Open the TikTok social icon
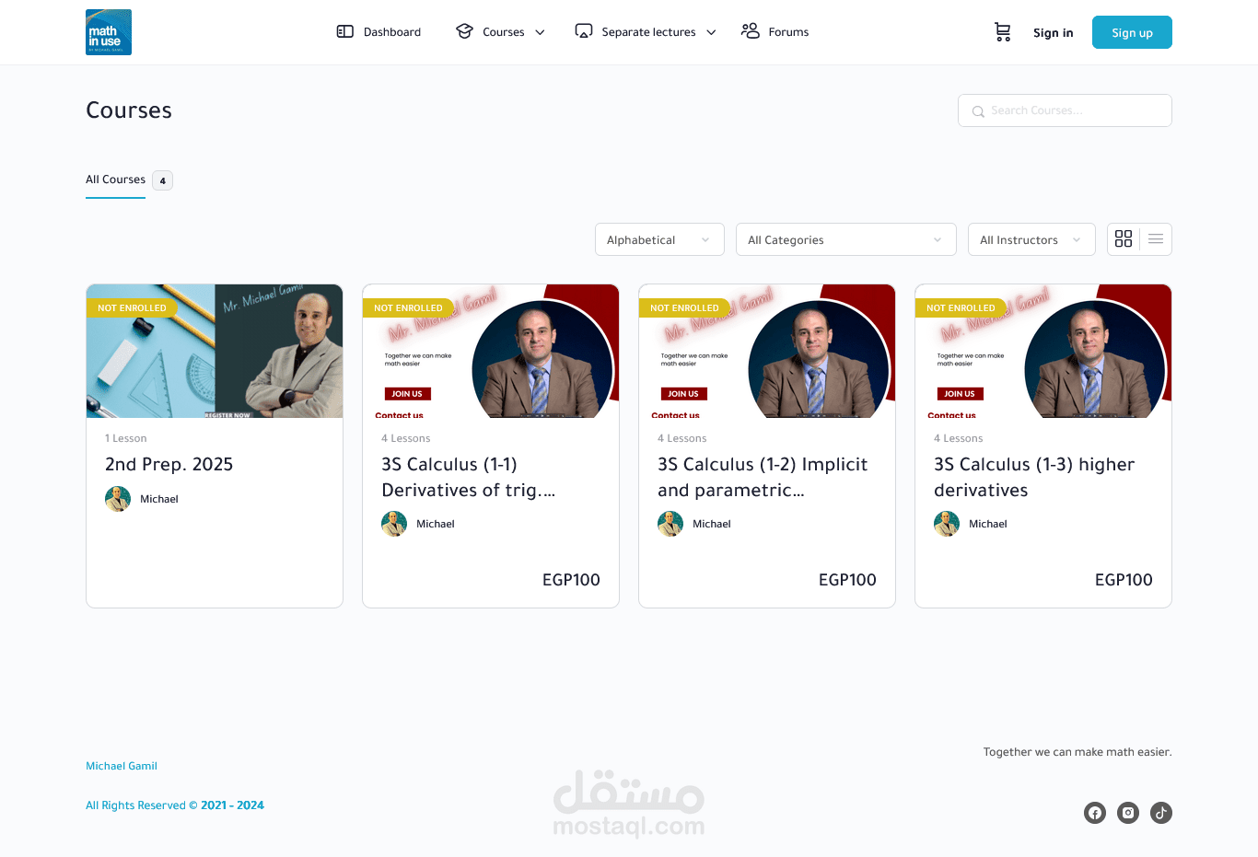This screenshot has width=1258, height=857. click(x=1161, y=813)
